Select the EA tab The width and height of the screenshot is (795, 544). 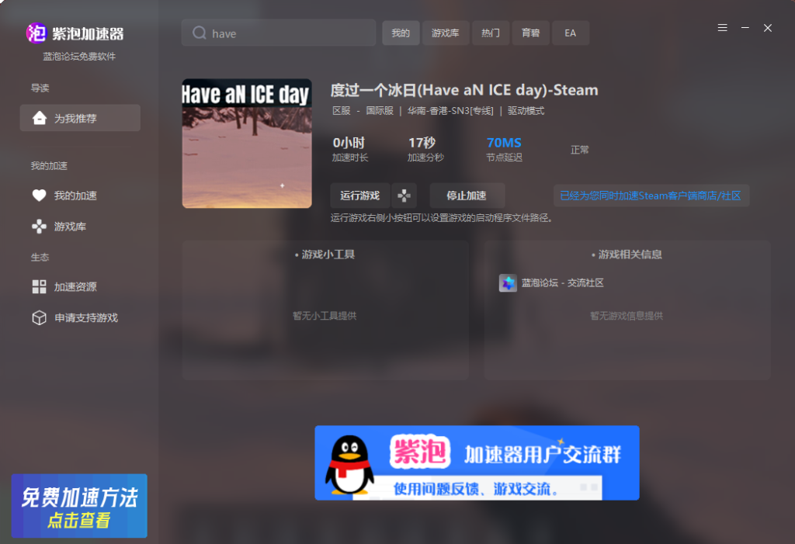pyautogui.click(x=571, y=33)
